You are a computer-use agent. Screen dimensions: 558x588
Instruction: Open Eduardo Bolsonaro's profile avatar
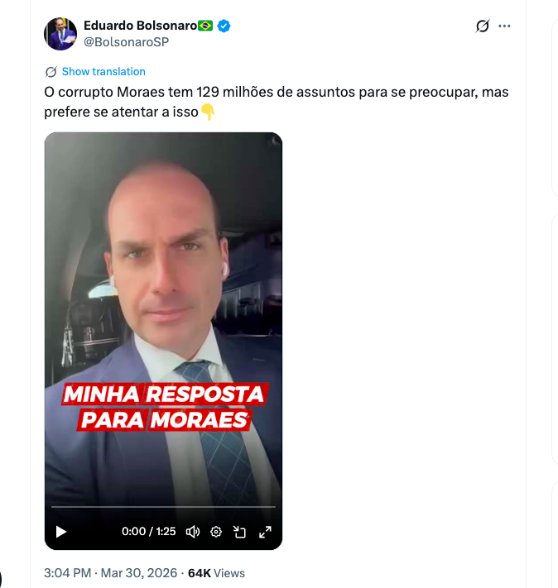point(60,34)
